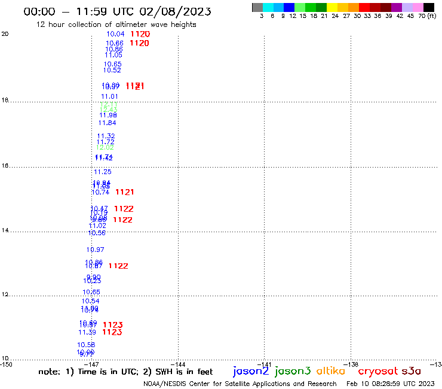Click red time label 1120 beside 10.04
Screen dimensions: 442x389
pyautogui.click(x=140, y=34)
